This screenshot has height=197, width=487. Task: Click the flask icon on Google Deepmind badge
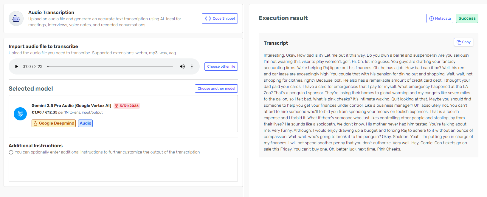(x=35, y=123)
